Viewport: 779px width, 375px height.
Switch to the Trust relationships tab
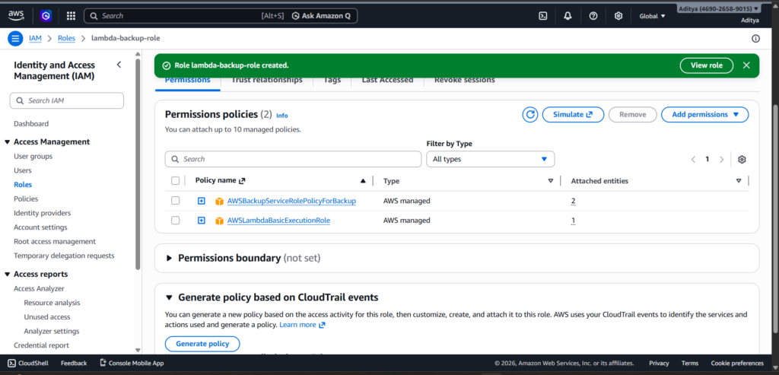266,80
